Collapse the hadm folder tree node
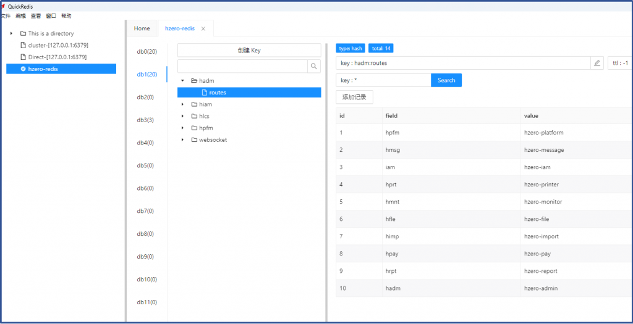Image resolution: width=633 pixels, height=324 pixels. (x=182, y=81)
